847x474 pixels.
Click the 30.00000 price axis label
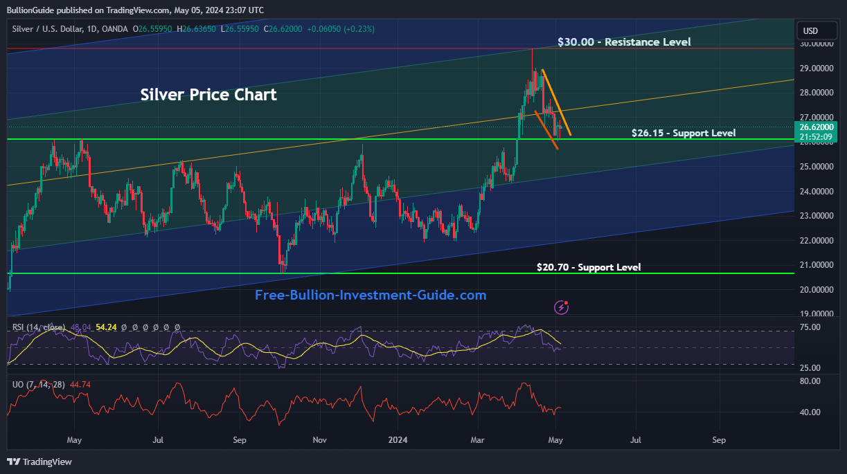pos(816,44)
